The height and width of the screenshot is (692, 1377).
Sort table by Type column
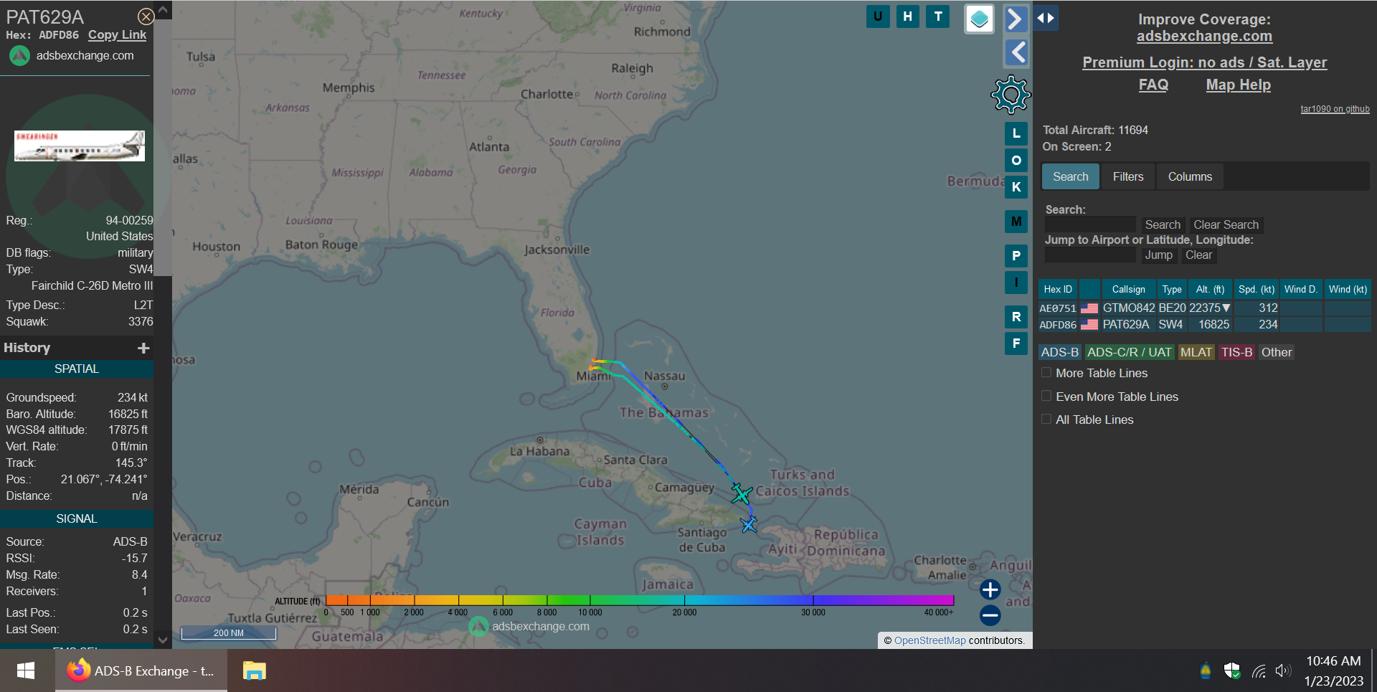click(1172, 289)
